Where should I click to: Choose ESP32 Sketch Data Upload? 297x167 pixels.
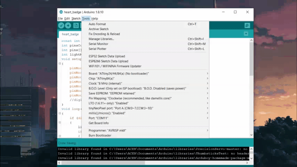tap(145, 56)
